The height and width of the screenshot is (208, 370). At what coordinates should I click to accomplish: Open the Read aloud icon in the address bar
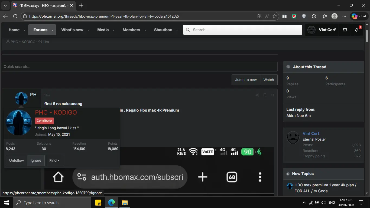tap(267, 16)
